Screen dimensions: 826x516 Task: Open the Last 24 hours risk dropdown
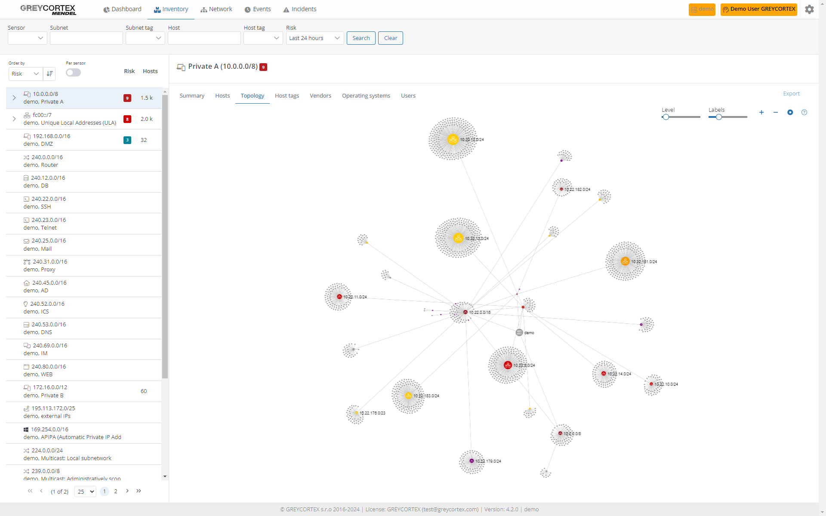pyautogui.click(x=314, y=38)
